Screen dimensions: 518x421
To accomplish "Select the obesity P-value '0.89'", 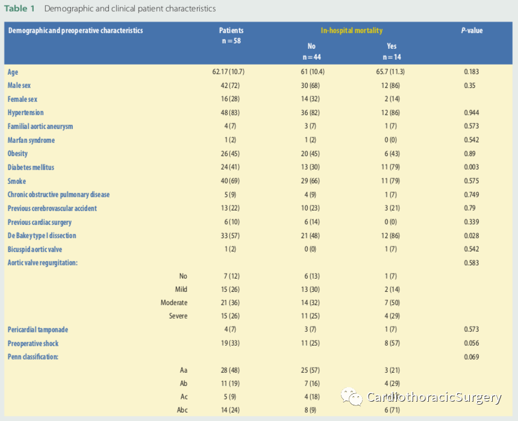I will [469, 154].
